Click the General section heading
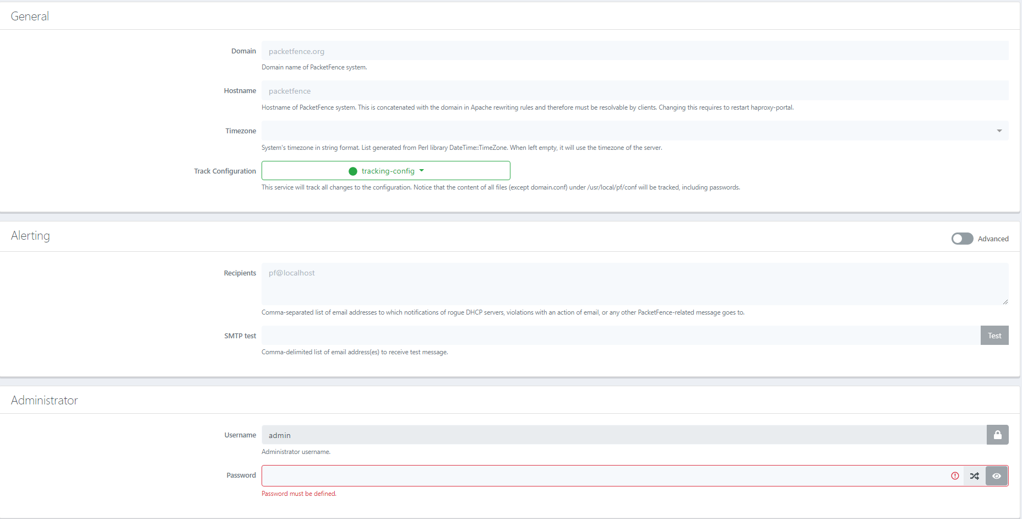 pos(30,17)
